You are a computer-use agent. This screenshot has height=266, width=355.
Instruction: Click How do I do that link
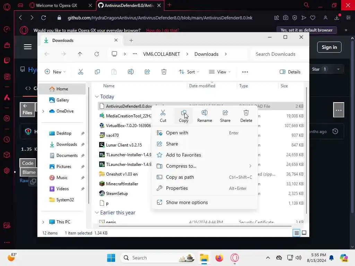(x=163, y=30)
